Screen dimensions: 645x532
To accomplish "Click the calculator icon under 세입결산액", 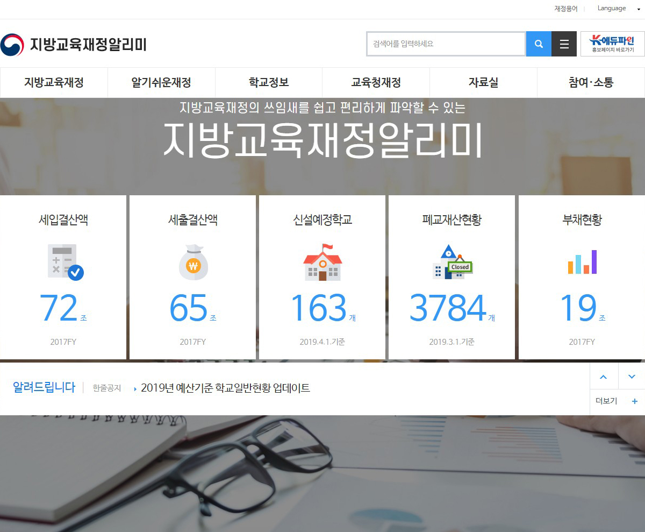I will click(65, 262).
